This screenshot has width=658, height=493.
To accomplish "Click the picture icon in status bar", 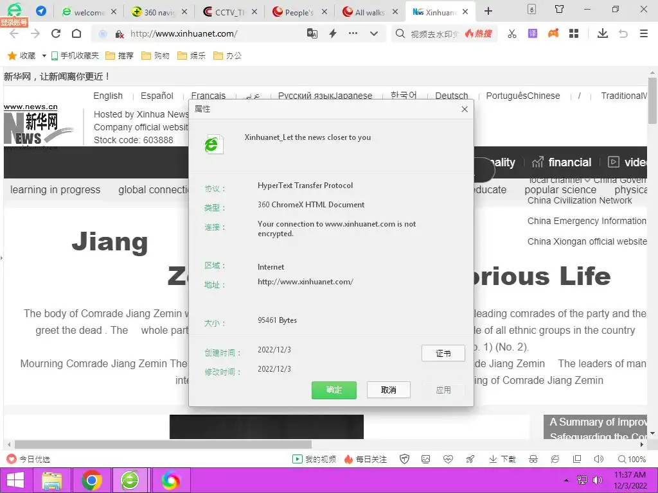I will [425, 460].
